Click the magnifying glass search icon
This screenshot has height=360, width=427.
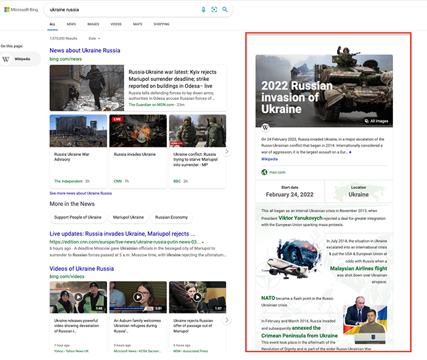[225, 10]
